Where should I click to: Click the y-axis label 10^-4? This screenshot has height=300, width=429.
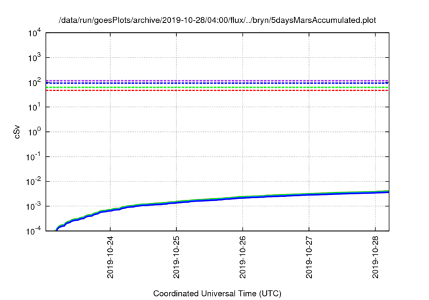point(34,232)
